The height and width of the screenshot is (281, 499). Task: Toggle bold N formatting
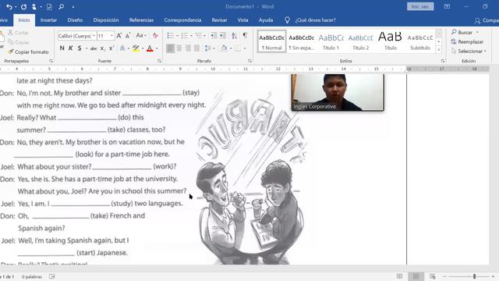(62, 48)
